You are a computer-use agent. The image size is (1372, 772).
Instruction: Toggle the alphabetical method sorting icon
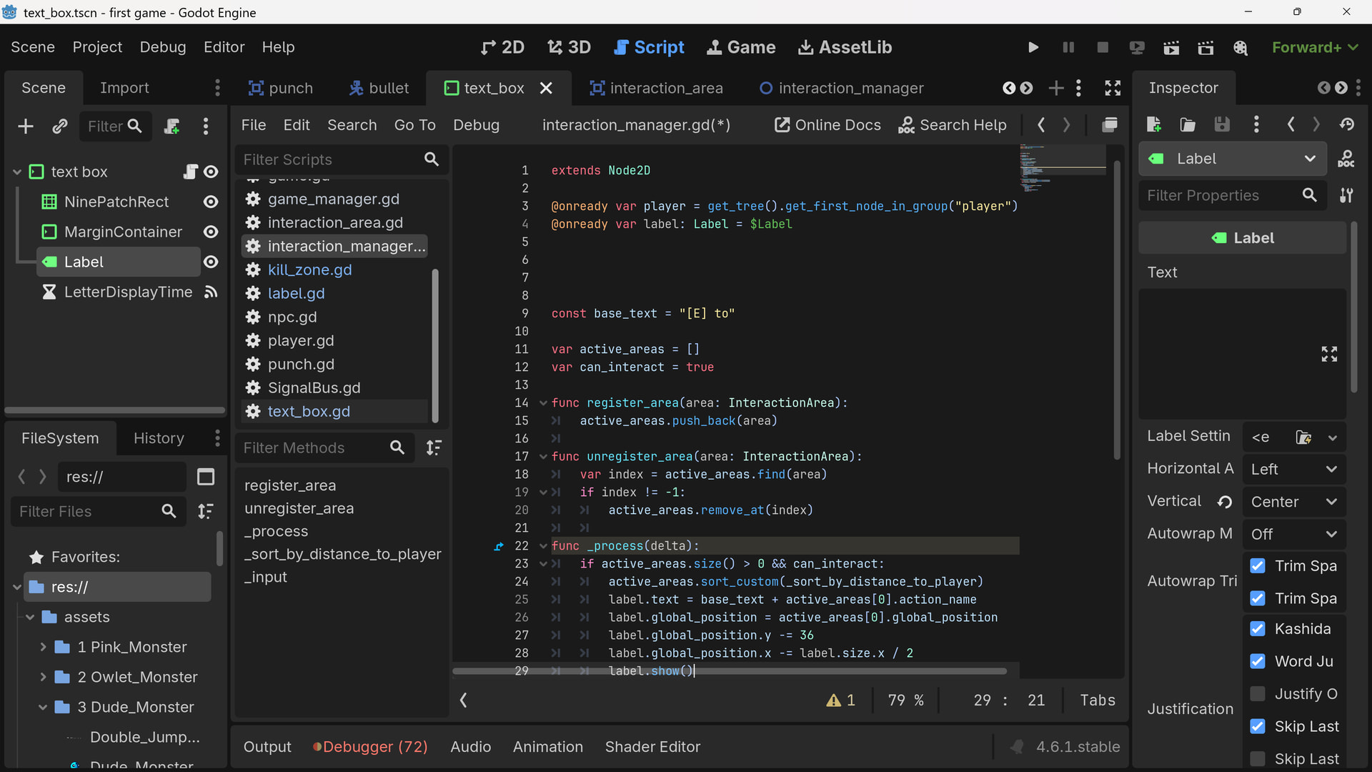pyautogui.click(x=434, y=447)
